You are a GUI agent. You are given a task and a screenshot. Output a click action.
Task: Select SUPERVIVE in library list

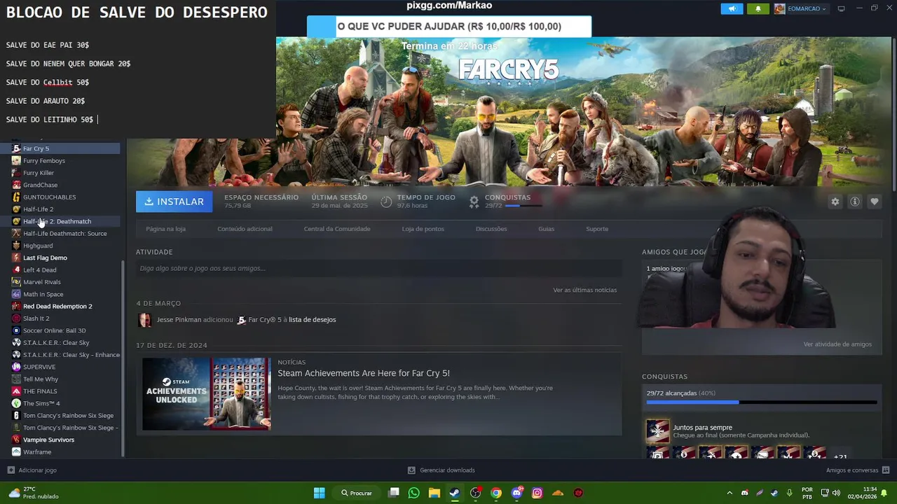pyautogui.click(x=60, y=367)
